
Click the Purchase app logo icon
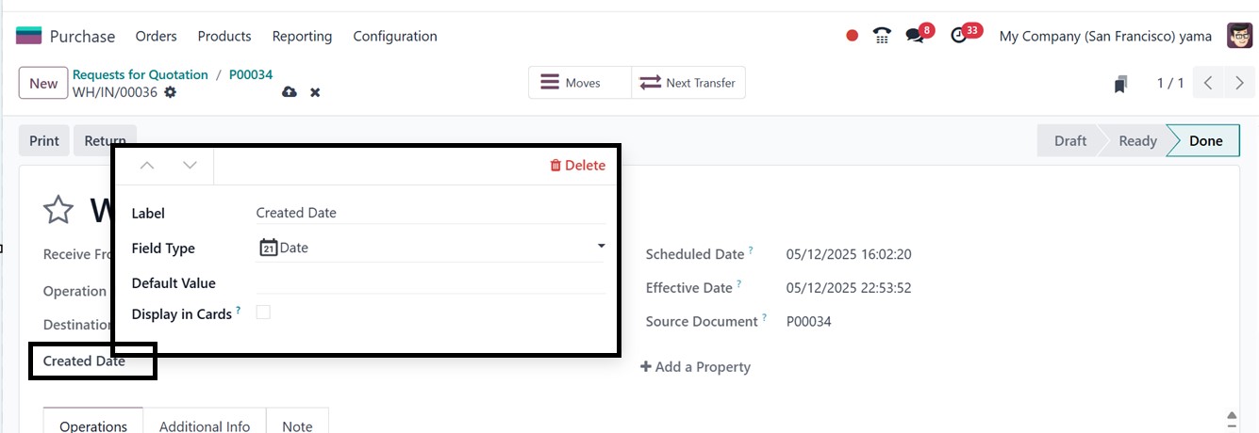29,36
